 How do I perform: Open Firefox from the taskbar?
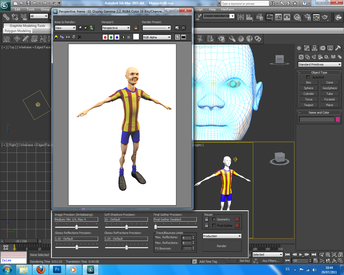pyautogui.click(x=41, y=269)
